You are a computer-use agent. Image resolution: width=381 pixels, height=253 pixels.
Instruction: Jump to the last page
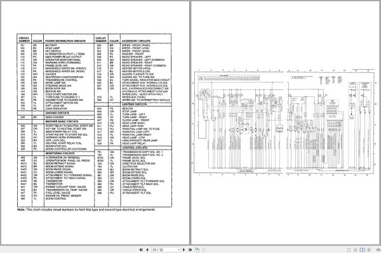click(x=190, y=250)
